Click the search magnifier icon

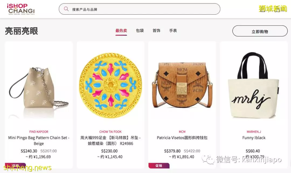(66, 9)
